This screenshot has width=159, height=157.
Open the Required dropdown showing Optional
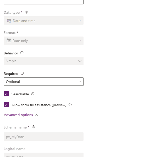point(44,82)
